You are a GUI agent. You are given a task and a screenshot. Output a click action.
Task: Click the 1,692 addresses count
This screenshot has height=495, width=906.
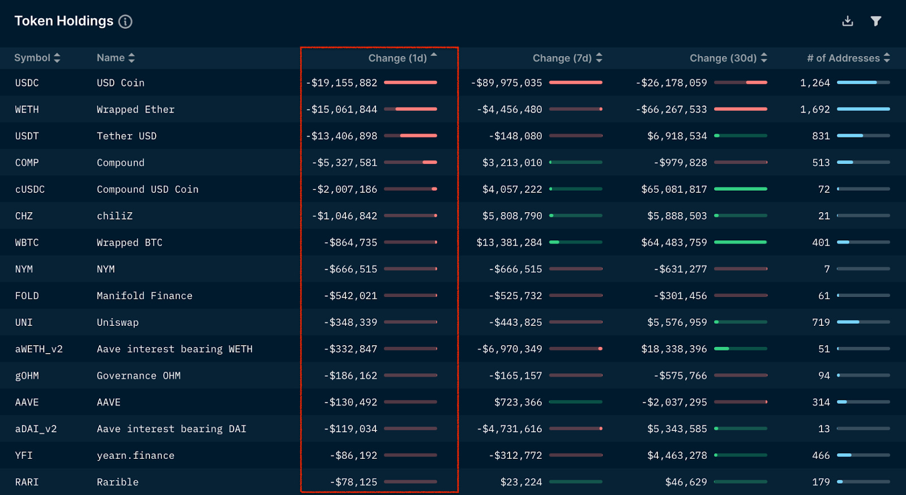tap(815, 109)
